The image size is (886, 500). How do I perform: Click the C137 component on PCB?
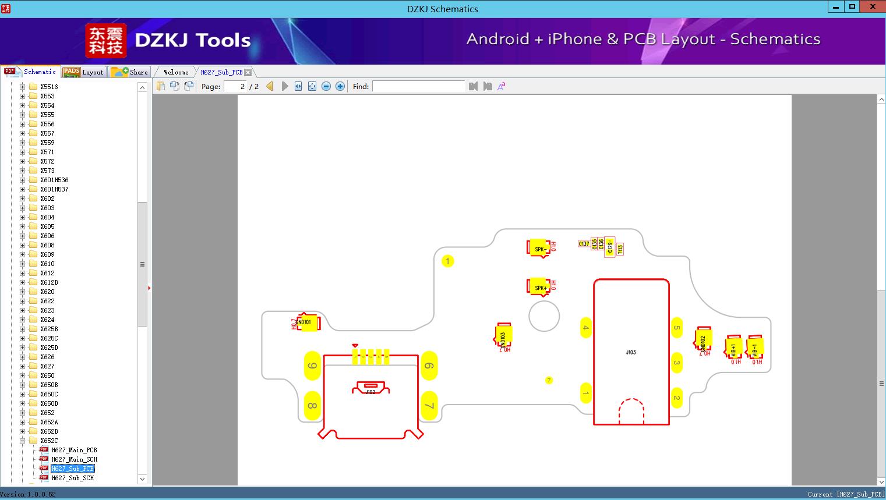pyautogui.click(x=584, y=244)
